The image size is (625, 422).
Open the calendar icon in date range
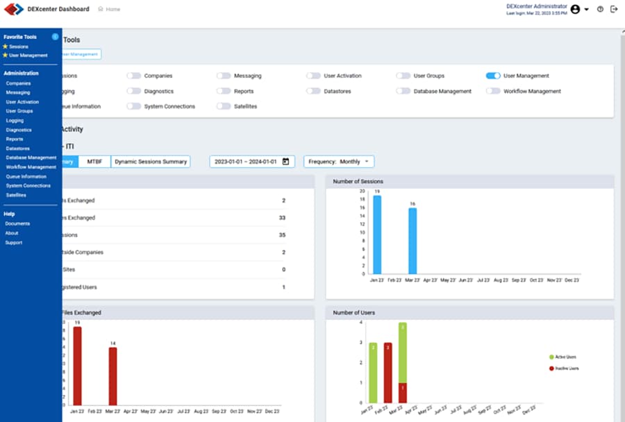click(285, 162)
